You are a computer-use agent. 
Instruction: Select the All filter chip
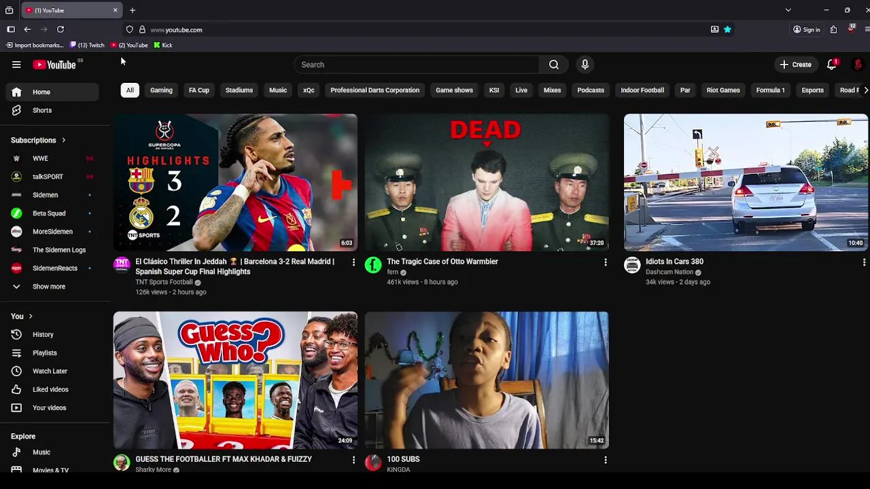(x=130, y=90)
